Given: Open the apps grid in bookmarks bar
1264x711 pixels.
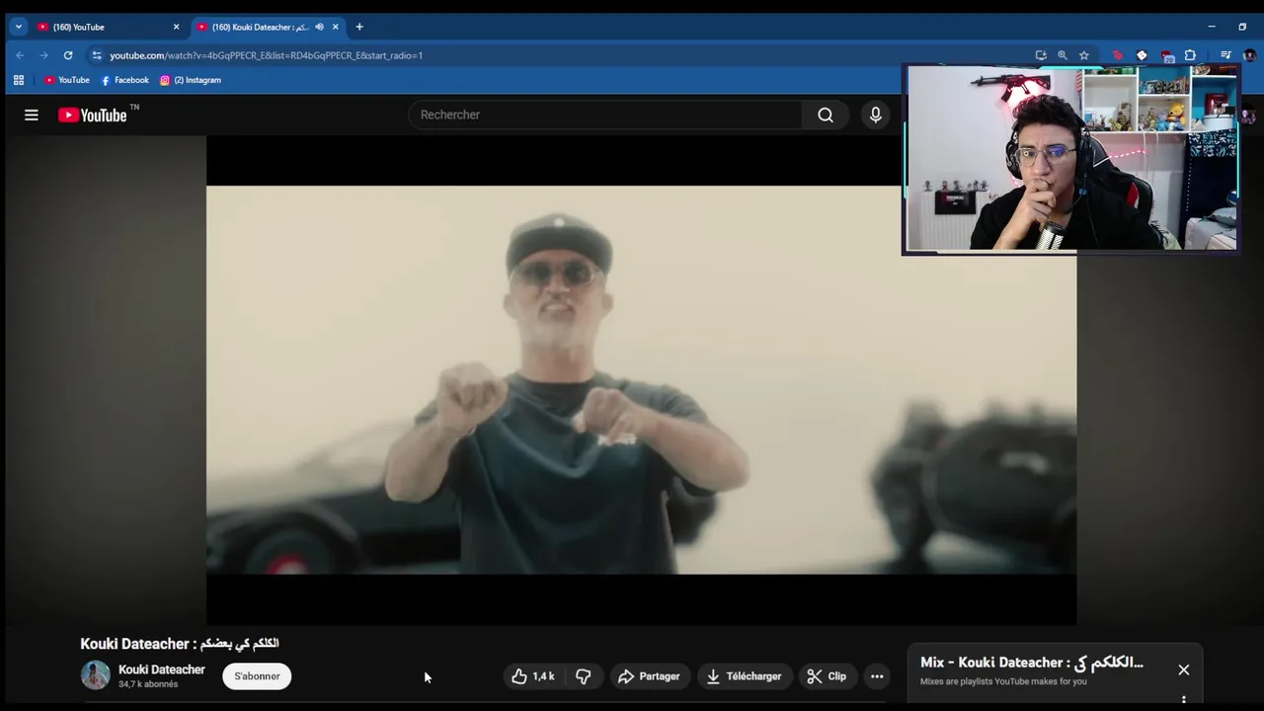Looking at the screenshot, I should pyautogui.click(x=19, y=80).
